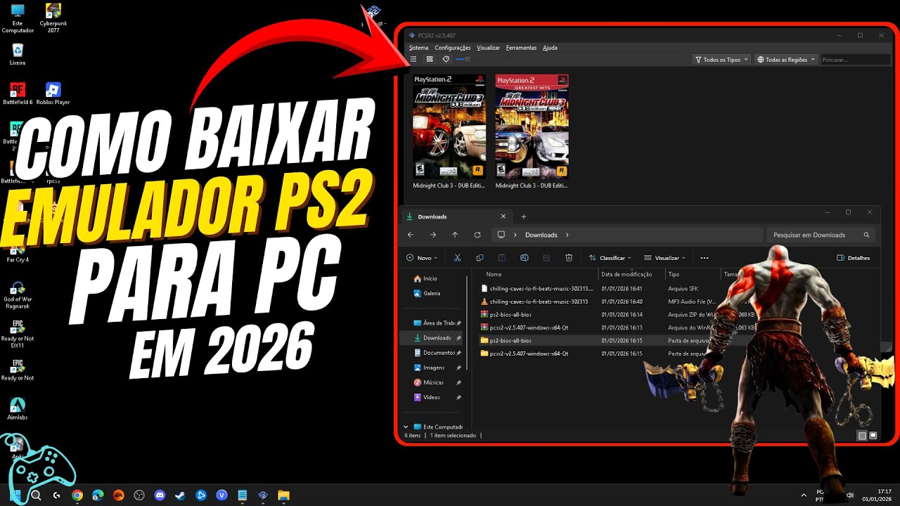This screenshot has height=506, width=900.
Task: Switch to details view icon in status bar
Action: (862, 436)
